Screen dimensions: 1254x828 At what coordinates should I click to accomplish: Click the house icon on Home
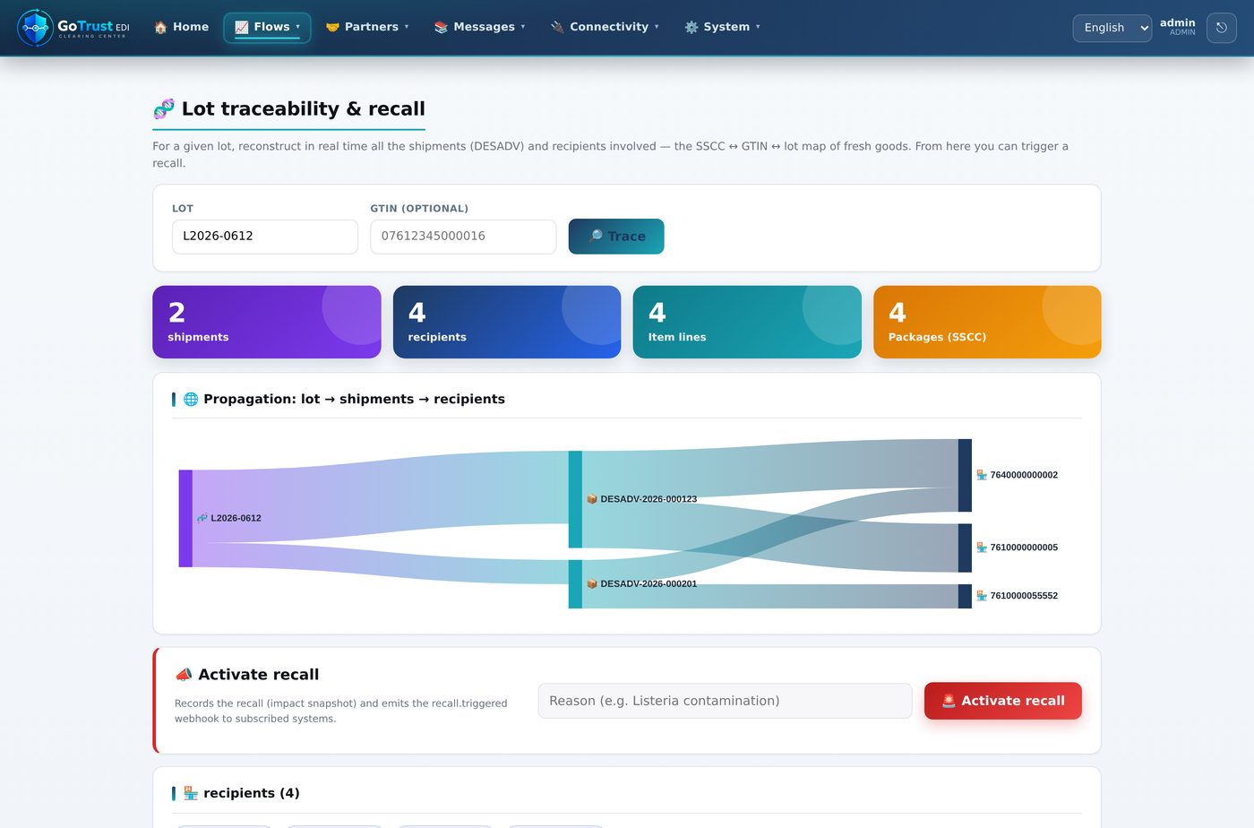tap(160, 27)
